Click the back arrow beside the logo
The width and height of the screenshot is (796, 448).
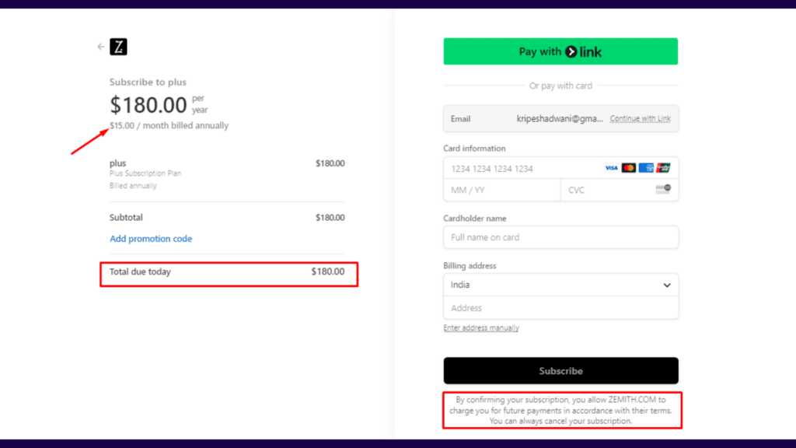(100, 46)
